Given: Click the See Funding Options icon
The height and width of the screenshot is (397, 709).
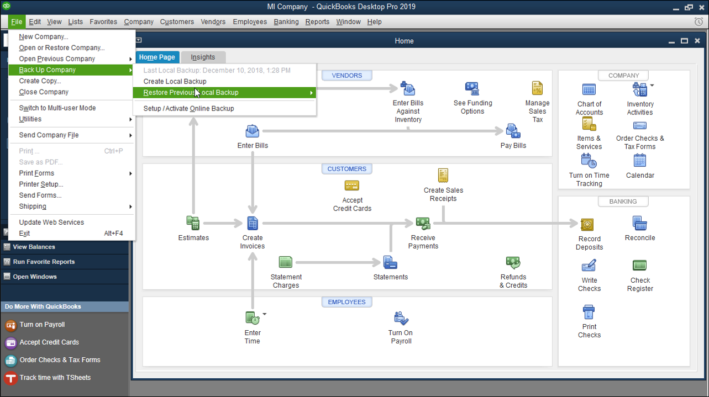Looking at the screenshot, I should 472,88.
